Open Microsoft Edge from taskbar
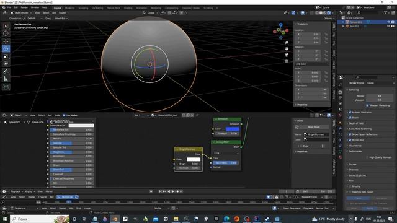 click(x=226, y=219)
